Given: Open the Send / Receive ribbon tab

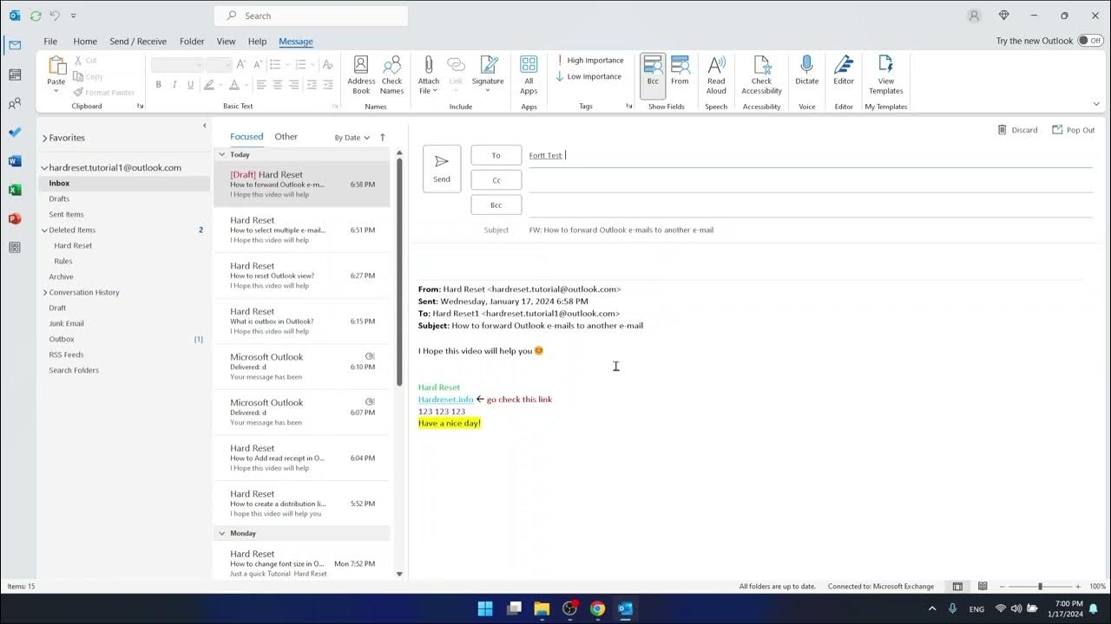Looking at the screenshot, I should point(137,41).
